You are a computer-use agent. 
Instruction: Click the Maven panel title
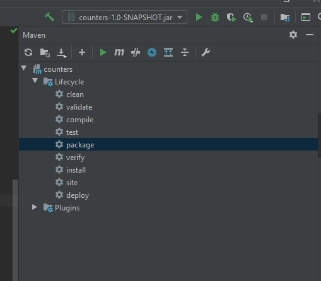(x=34, y=35)
